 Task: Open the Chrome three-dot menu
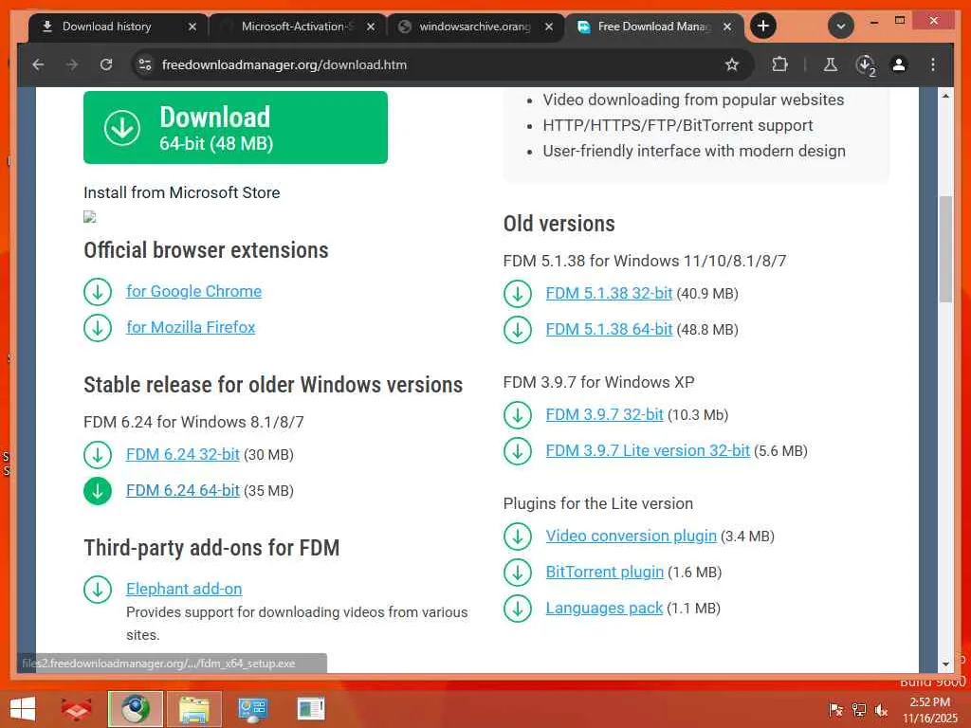click(933, 64)
